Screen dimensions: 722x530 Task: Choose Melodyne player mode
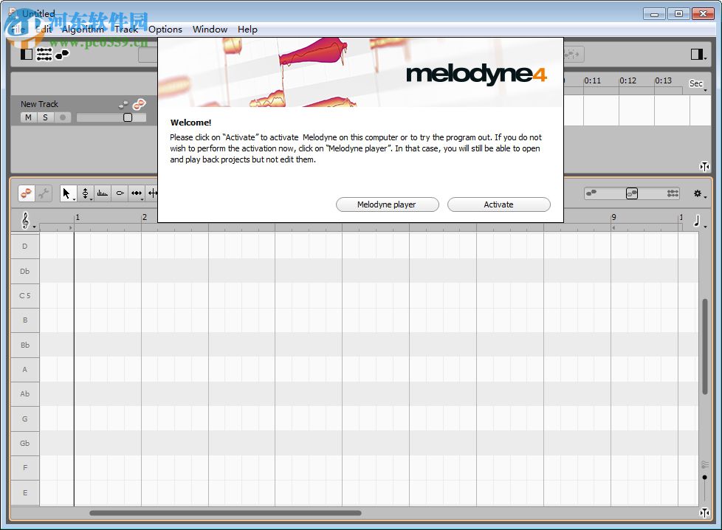pyautogui.click(x=387, y=204)
